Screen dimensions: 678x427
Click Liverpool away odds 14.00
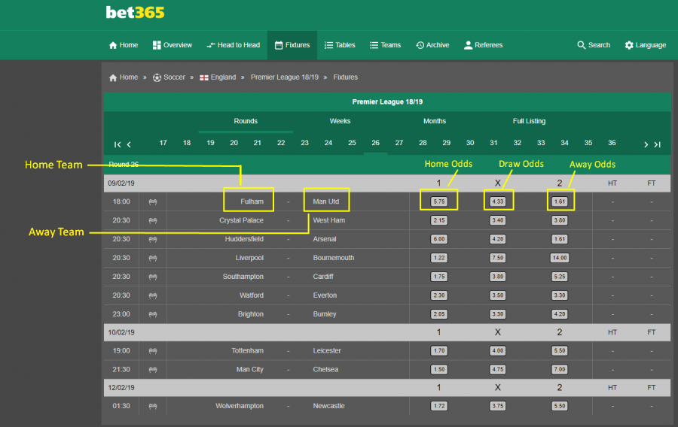point(560,258)
